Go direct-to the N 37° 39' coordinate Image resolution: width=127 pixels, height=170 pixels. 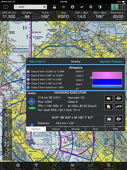pyautogui.click(x=119, y=119)
